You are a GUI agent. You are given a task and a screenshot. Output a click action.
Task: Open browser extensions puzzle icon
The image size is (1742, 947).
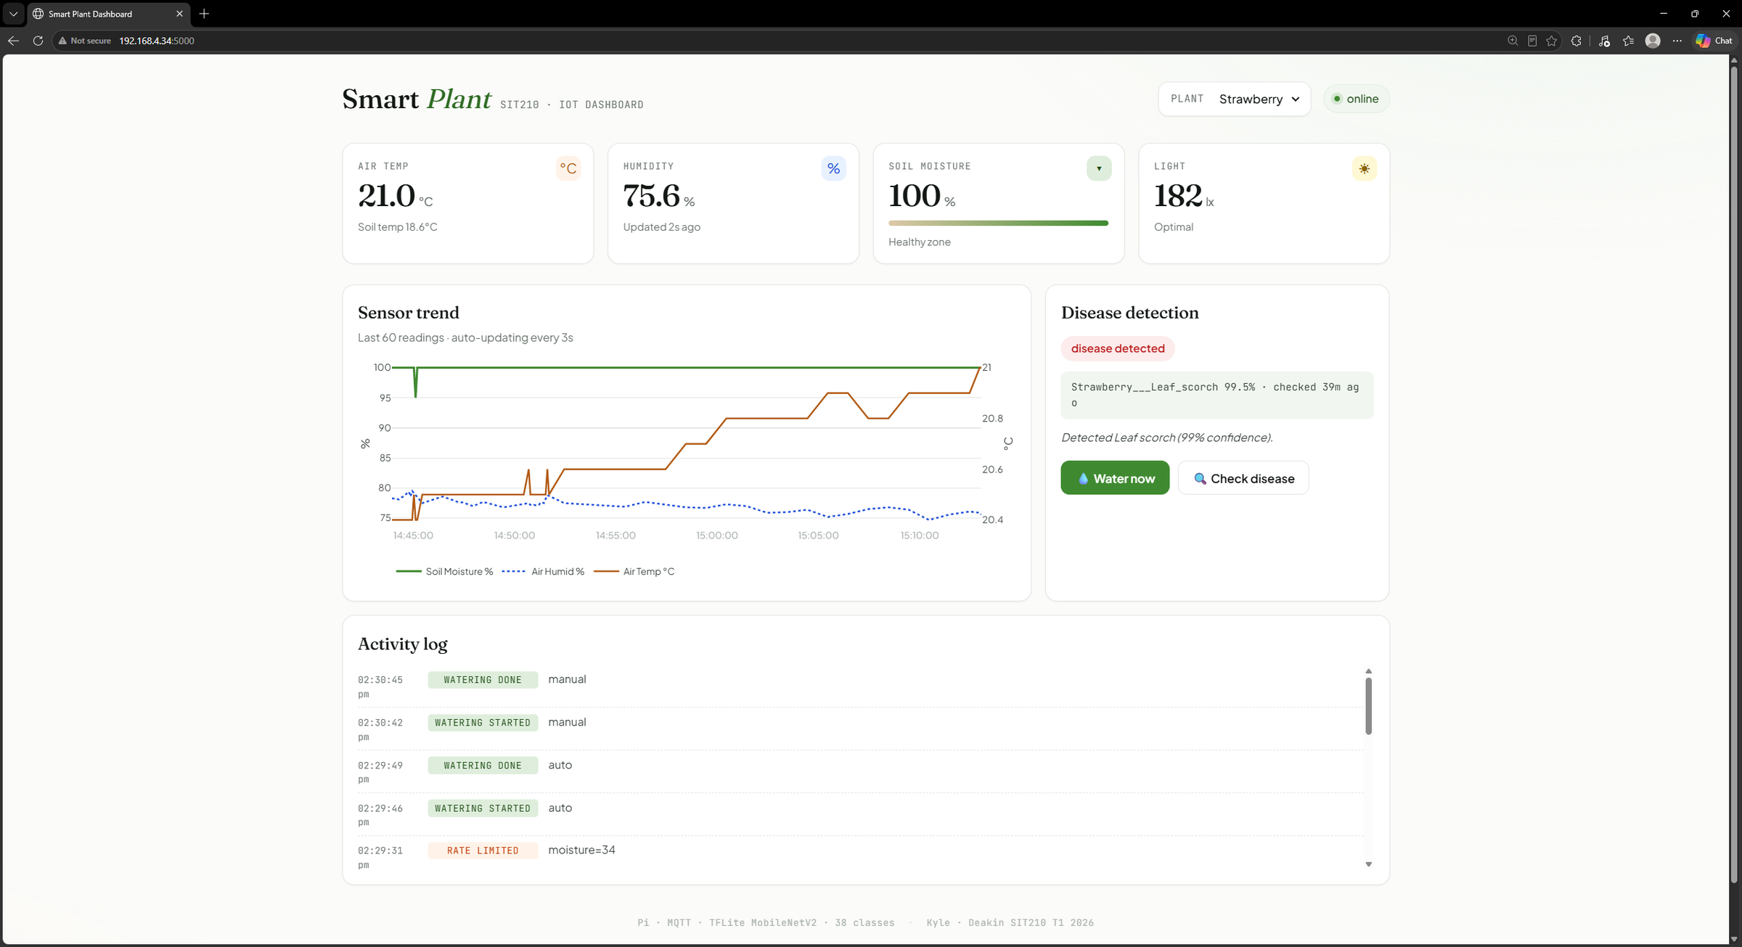click(1577, 41)
